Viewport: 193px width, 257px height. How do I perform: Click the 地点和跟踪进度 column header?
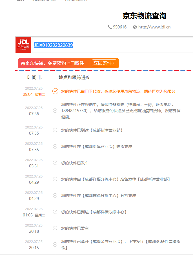coord(74,77)
